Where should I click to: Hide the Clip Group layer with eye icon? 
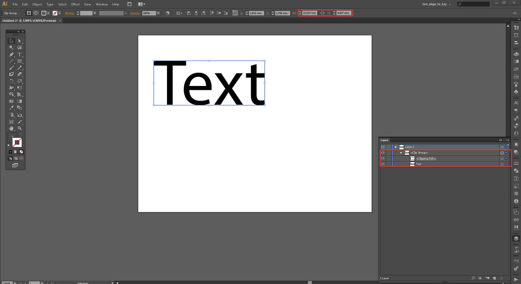point(383,153)
